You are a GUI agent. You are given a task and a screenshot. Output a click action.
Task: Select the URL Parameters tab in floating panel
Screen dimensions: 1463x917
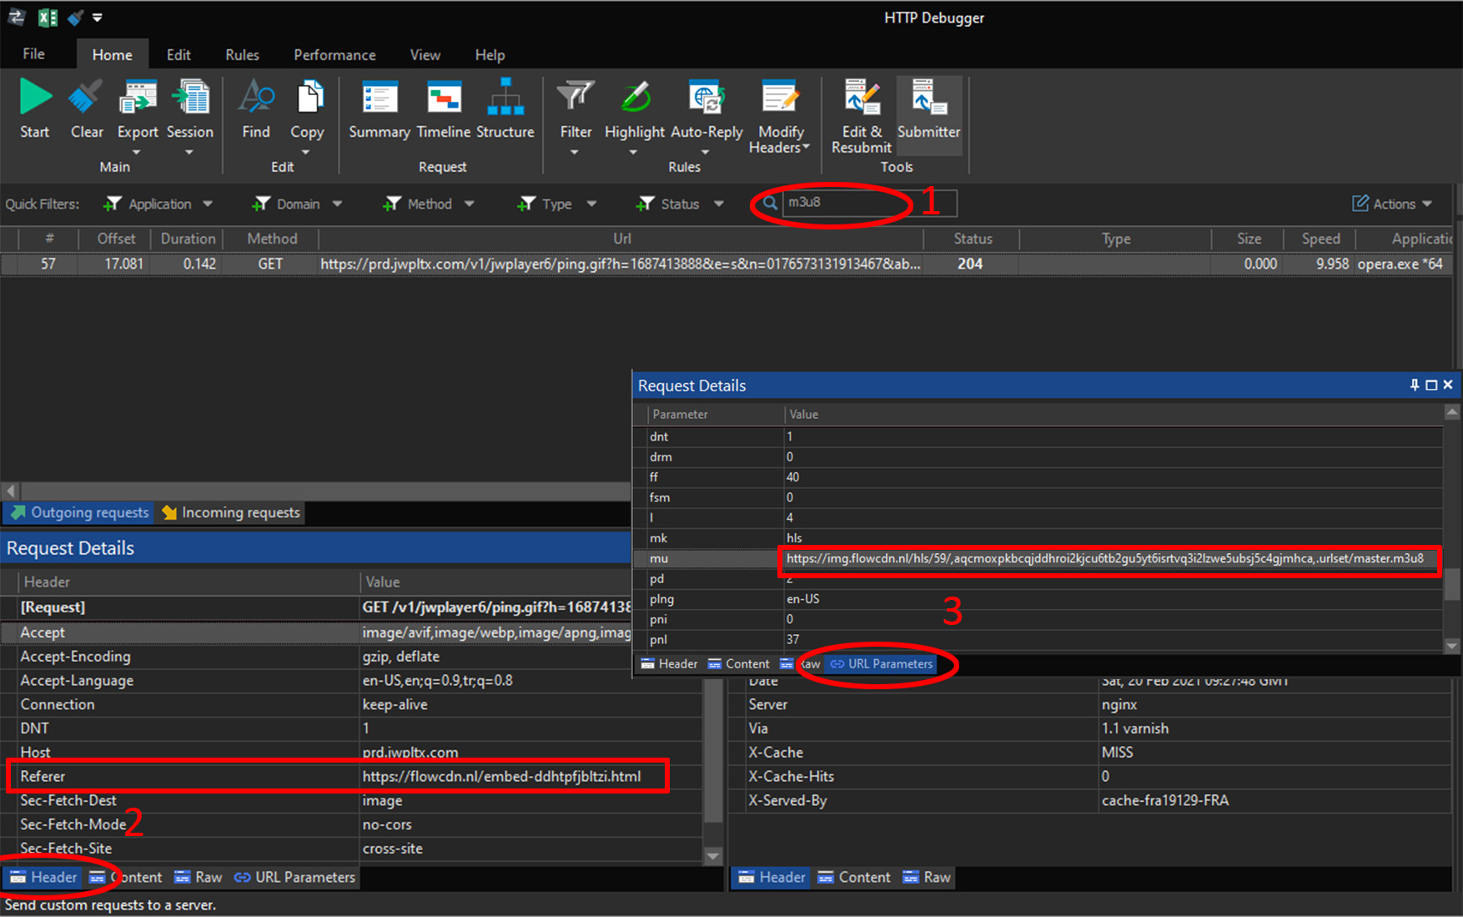882,664
